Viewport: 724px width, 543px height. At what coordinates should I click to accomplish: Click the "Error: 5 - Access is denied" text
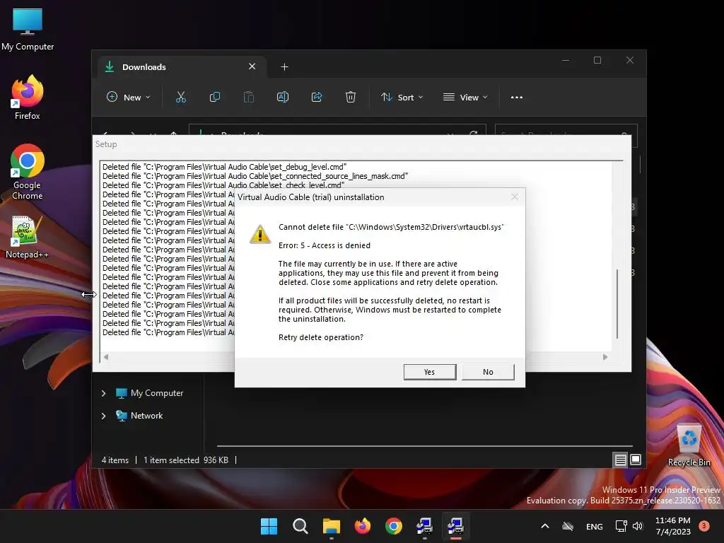(324, 245)
